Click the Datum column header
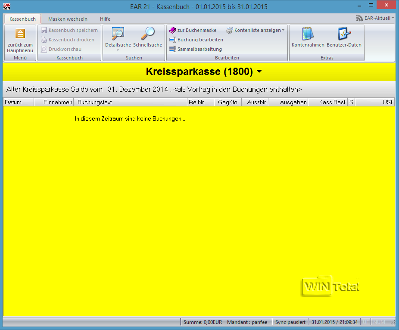 tap(19, 102)
